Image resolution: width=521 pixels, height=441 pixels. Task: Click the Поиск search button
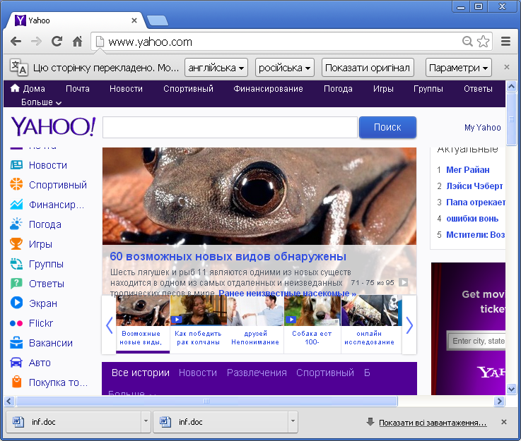[x=387, y=127]
